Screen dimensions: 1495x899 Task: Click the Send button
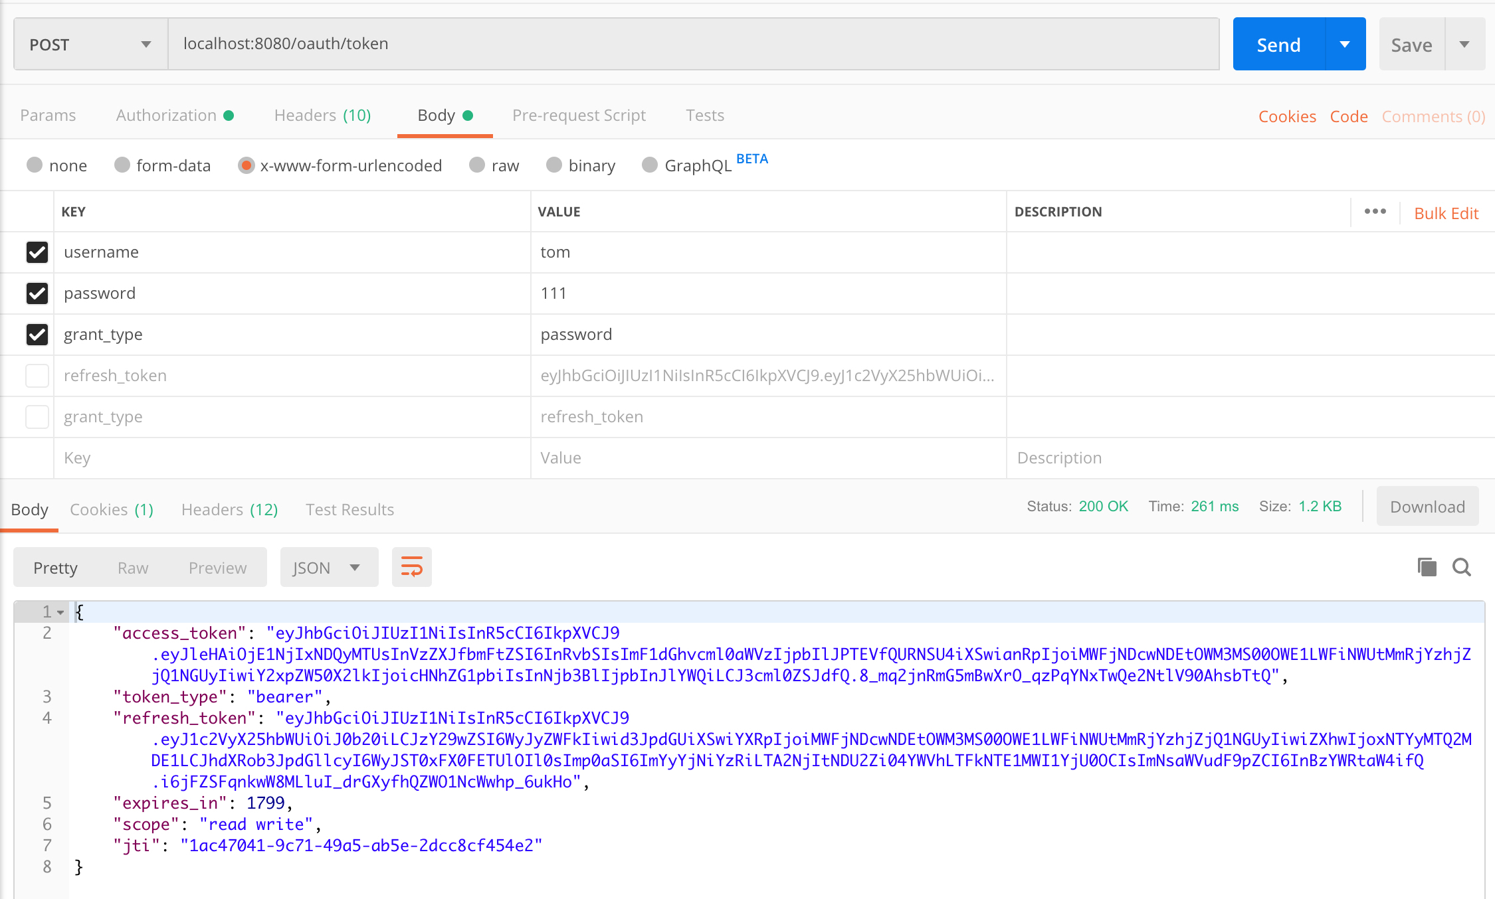1278,44
